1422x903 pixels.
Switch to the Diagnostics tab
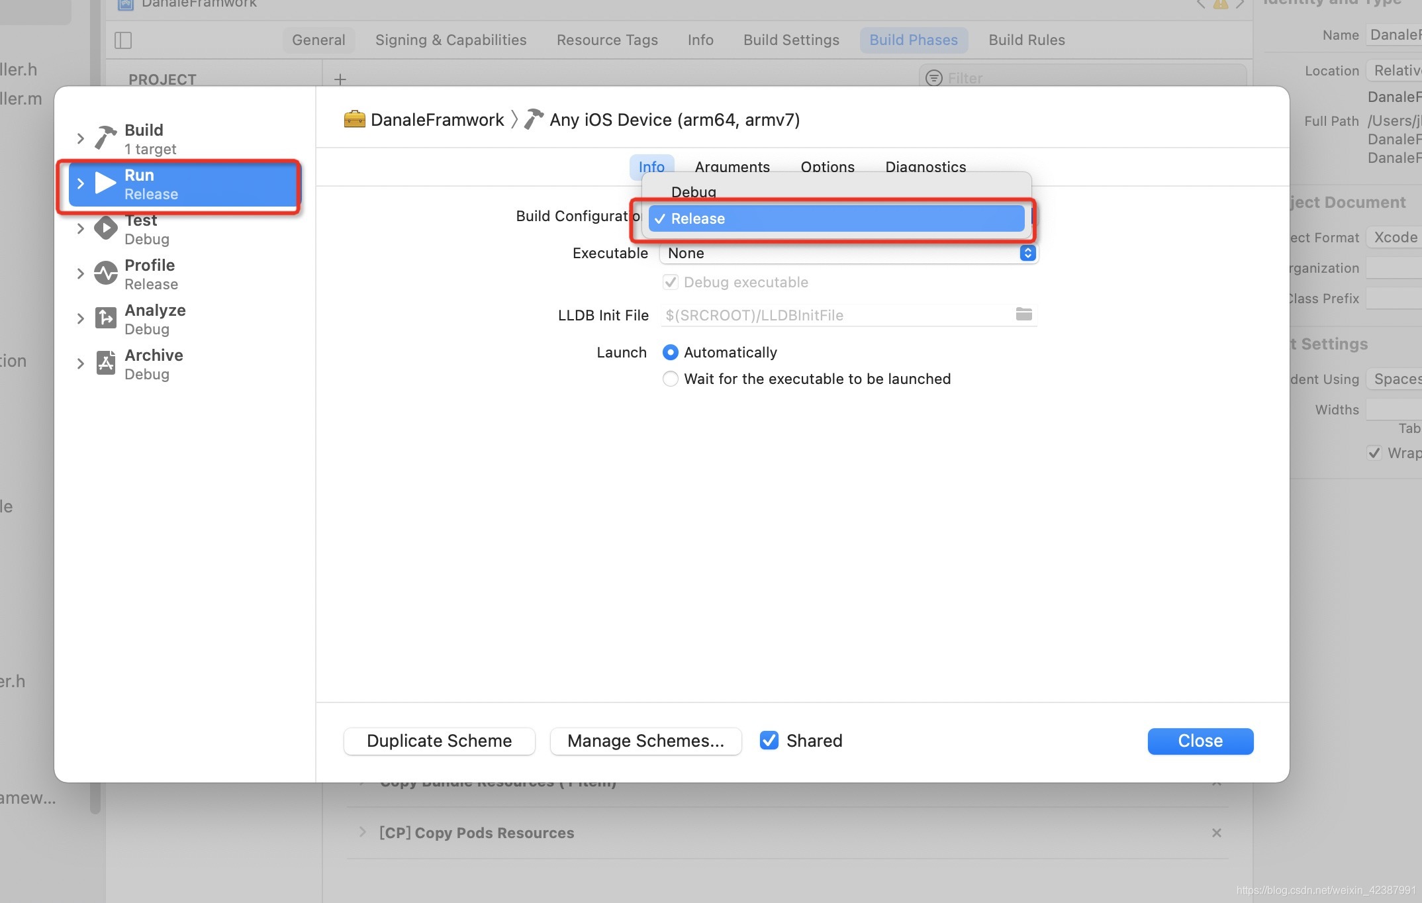click(x=925, y=167)
